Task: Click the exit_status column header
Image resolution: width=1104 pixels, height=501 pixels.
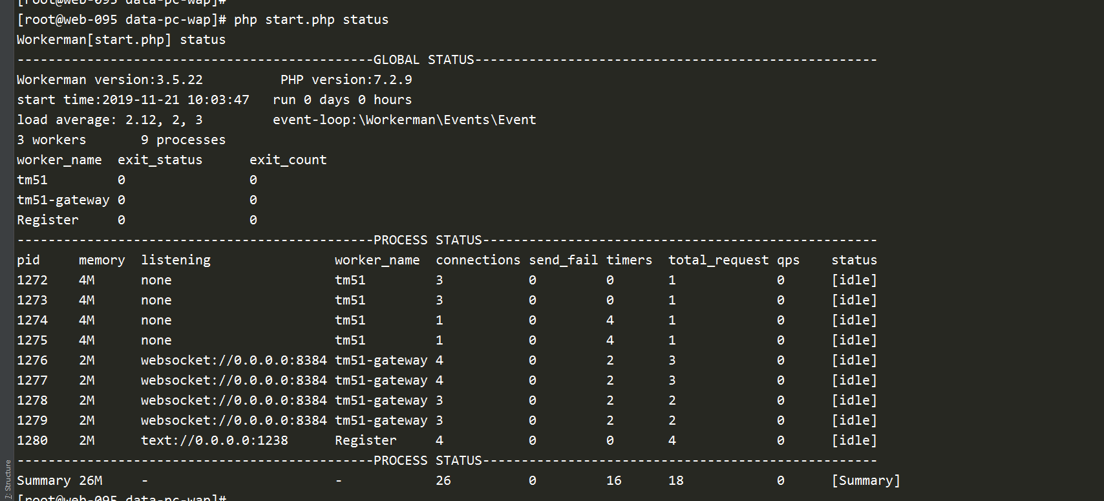Action: point(160,160)
